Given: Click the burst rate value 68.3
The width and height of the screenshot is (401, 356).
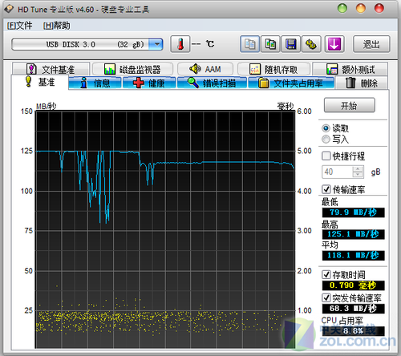Looking at the screenshot, I should tap(353, 309).
